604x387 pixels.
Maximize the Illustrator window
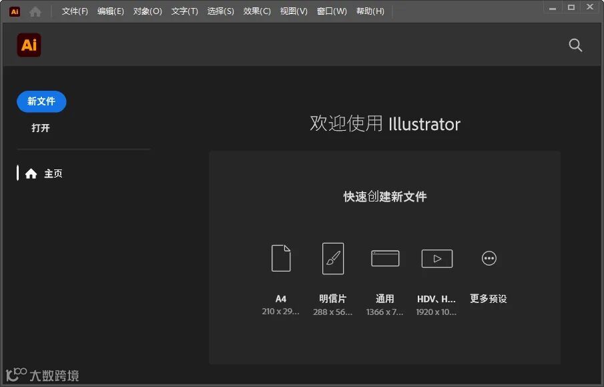(571, 7)
